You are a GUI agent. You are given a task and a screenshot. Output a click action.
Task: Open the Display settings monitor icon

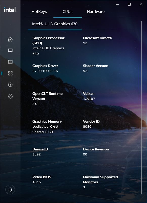point(10,51)
